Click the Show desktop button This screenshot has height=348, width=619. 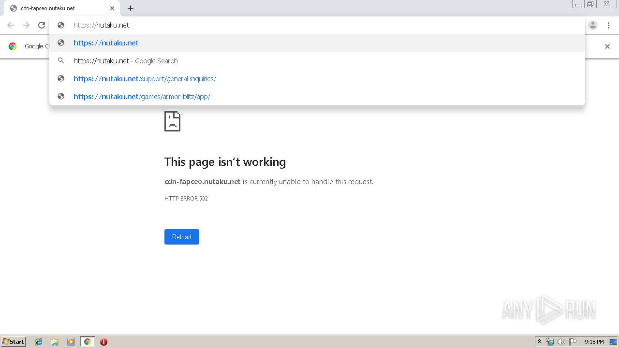(x=613, y=342)
